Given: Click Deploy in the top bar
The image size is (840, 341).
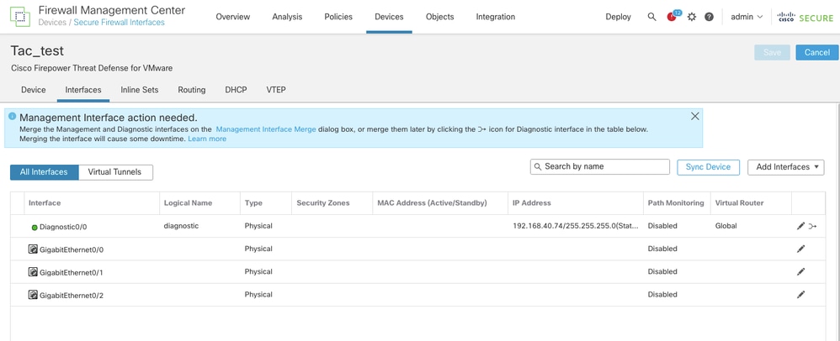Looking at the screenshot, I should pyautogui.click(x=618, y=17).
